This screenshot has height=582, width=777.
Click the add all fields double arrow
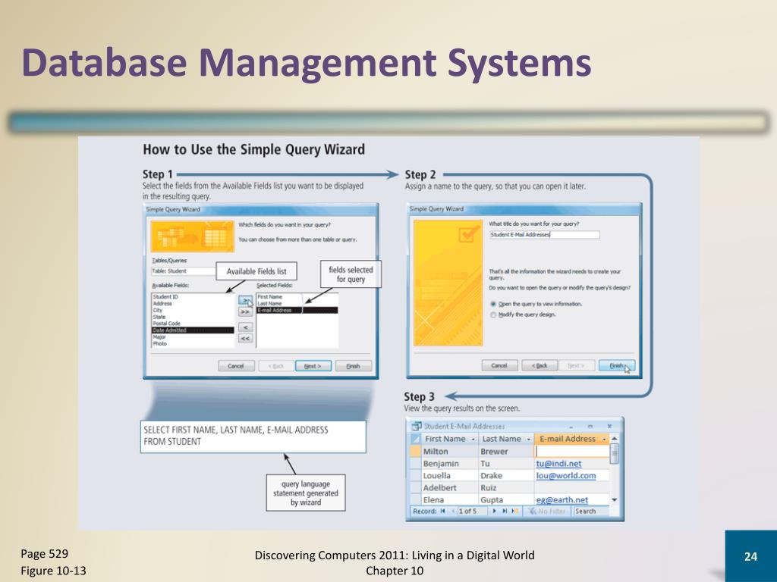coord(245,312)
